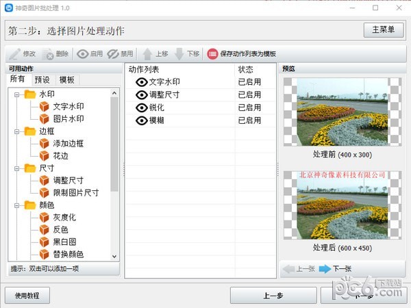Collapse the 尺寸 tree node
Viewport: 411px width, 308px height.
pos(16,168)
